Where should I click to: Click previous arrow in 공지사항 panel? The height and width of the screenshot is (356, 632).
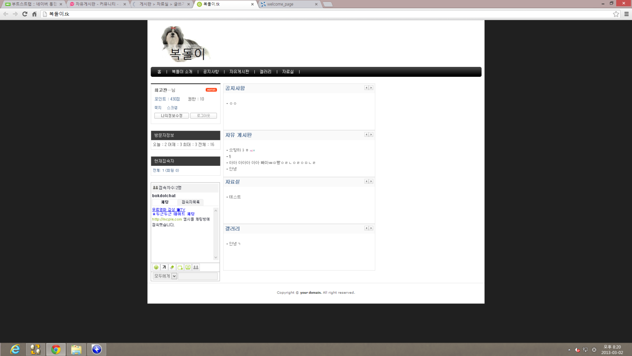click(367, 88)
